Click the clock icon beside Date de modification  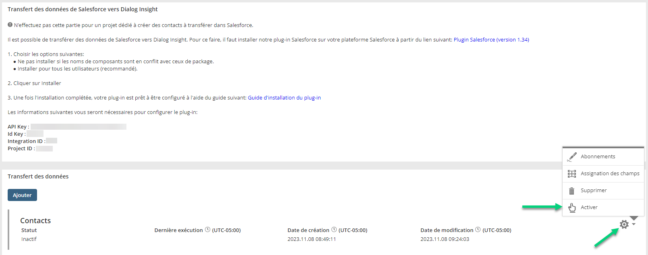[x=478, y=230]
